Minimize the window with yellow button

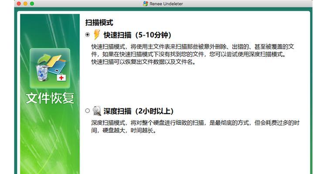(x=25, y=3)
